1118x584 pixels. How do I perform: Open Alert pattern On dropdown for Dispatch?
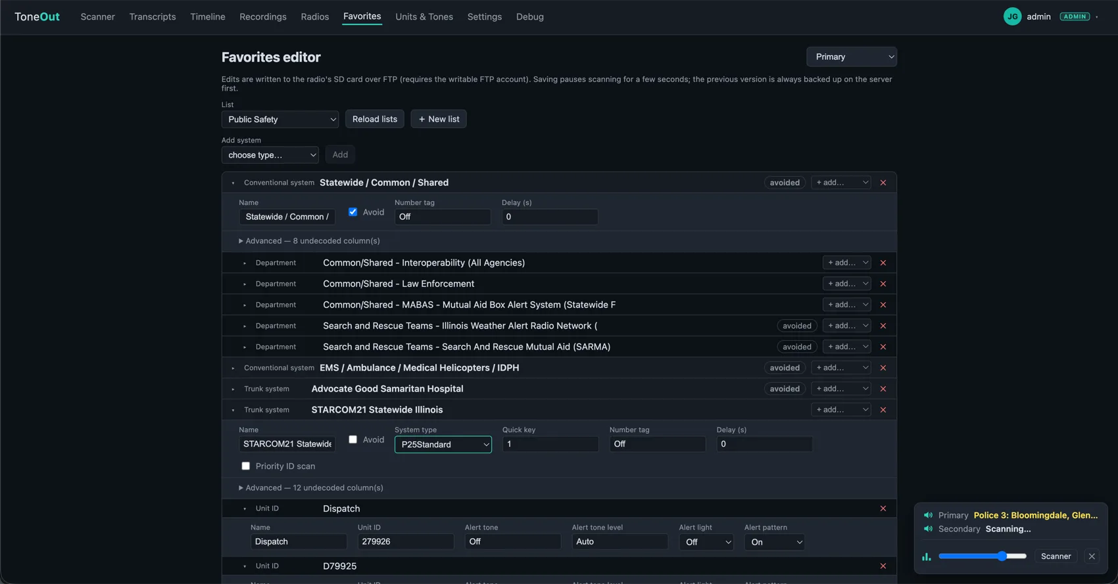775,542
